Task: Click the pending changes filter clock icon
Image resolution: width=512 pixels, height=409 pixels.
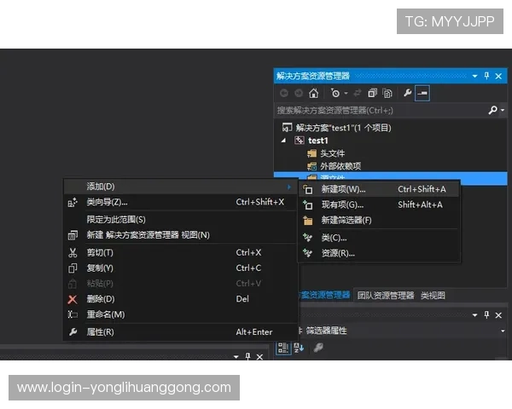Action: click(x=335, y=93)
